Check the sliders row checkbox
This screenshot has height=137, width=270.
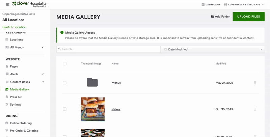point(64,109)
